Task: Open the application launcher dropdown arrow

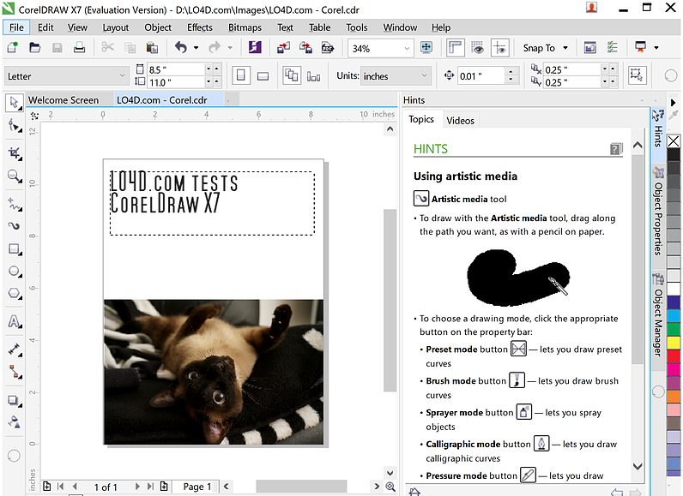Action: (656, 47)
